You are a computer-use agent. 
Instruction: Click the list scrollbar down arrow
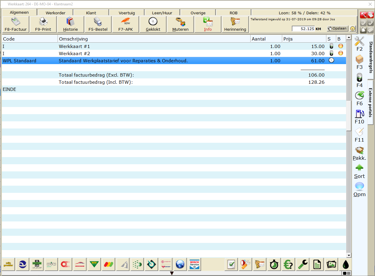click(348, 255)
